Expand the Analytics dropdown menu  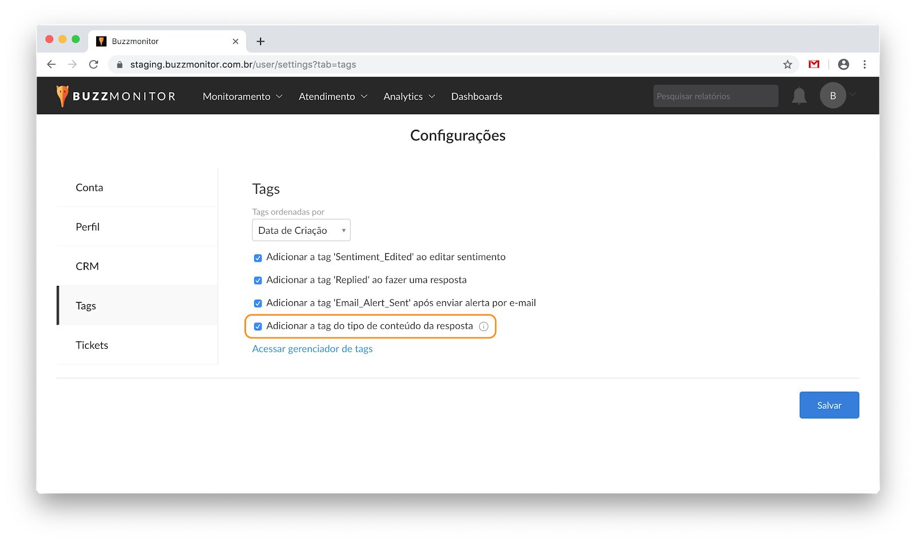[x=409, y=97]
